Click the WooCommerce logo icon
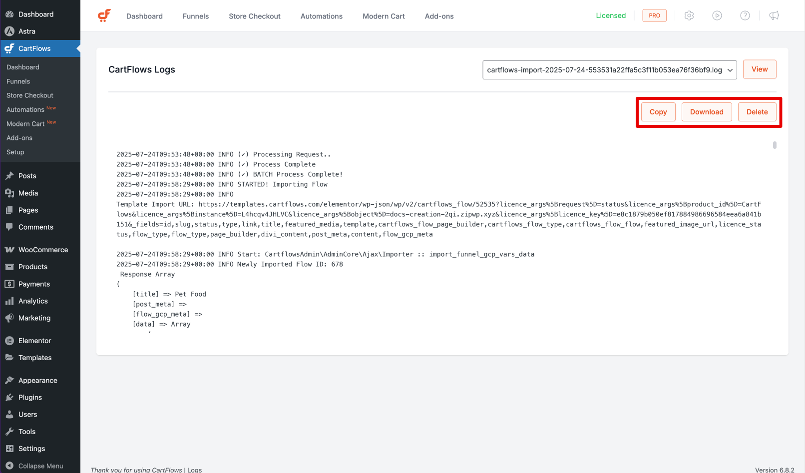The height and width of the screenshot is (473, 805). (x=9, y=250)
